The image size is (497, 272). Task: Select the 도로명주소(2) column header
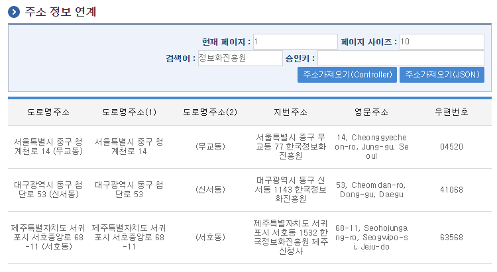coord(210,112)
